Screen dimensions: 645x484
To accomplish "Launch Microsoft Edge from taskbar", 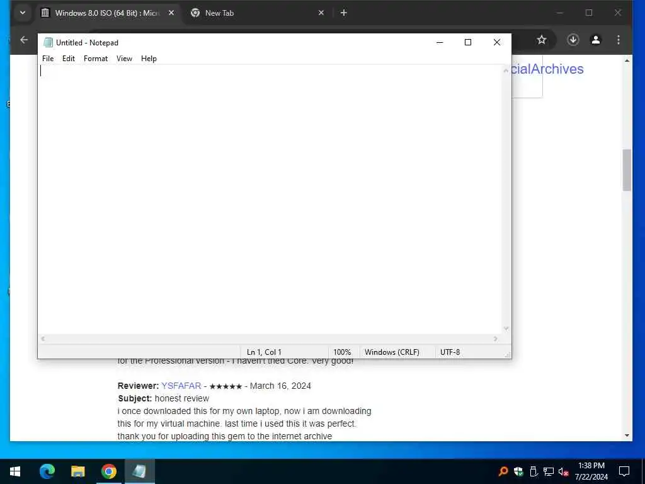I will point(47,471).
